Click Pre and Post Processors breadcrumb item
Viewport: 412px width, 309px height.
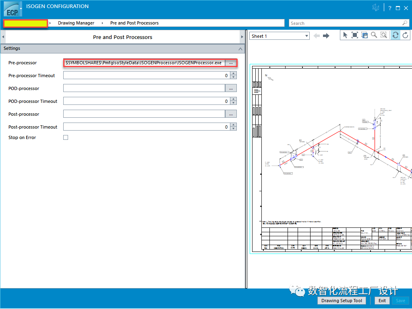(135, 23)
